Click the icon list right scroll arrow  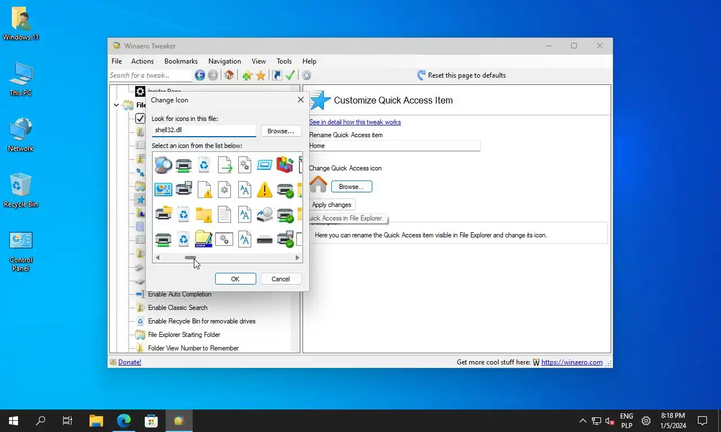[x=297, y=258]
